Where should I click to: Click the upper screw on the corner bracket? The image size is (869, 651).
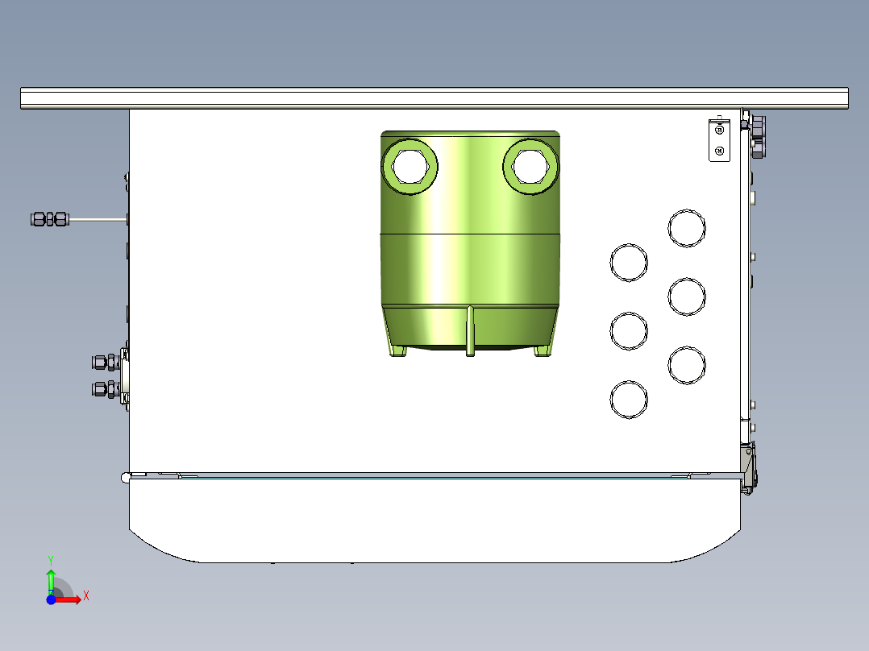pyautogui.click(x=719, y=131)
